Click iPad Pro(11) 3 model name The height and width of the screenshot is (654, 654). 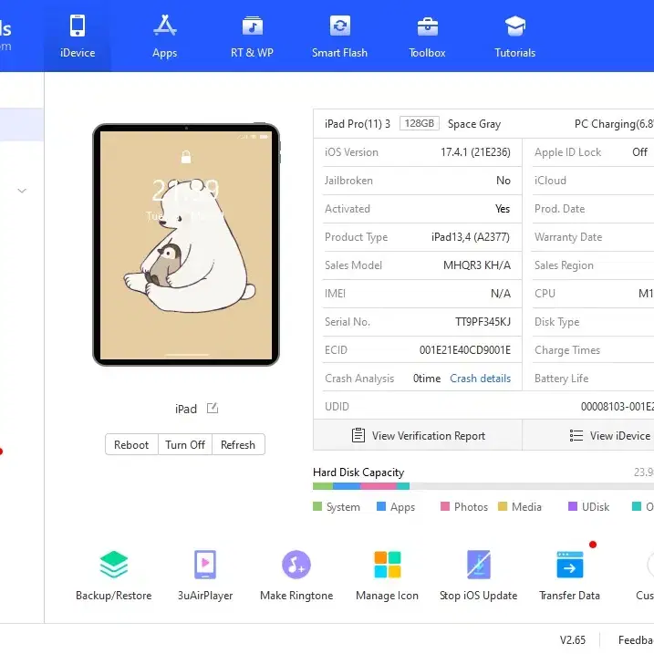(x=358, y=124)
